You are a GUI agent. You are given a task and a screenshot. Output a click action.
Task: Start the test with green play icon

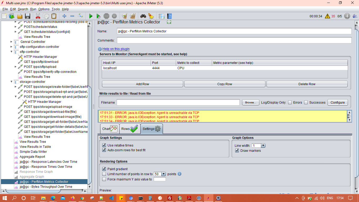click(91, 16)
